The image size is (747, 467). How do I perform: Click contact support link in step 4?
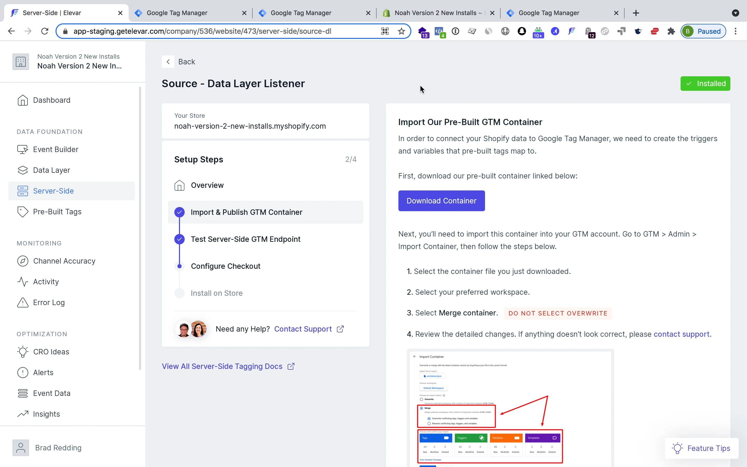(681, 334)
